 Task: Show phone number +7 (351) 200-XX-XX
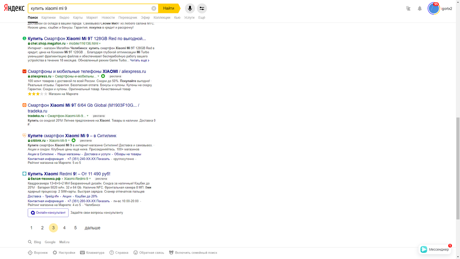coord(89,201)
